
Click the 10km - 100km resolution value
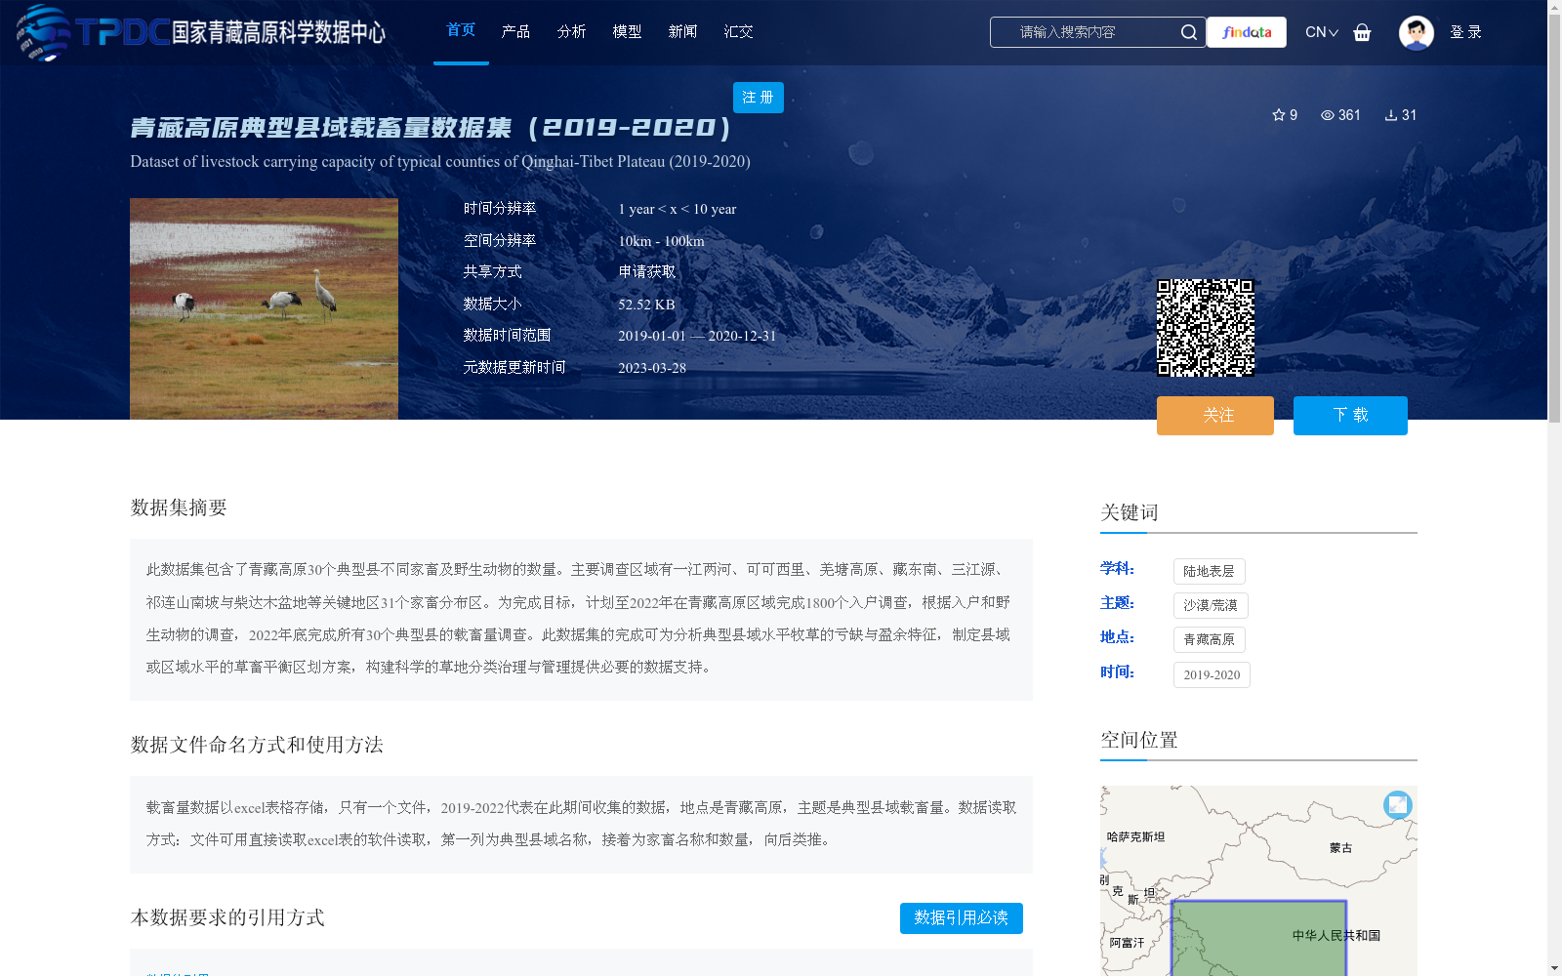661,241
